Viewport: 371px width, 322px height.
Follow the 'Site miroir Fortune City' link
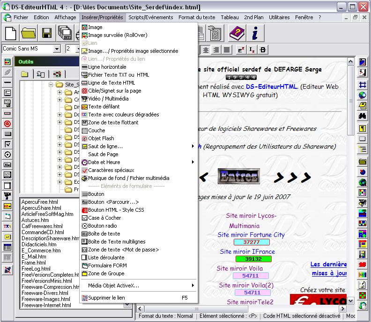click(x=251, y=235)
